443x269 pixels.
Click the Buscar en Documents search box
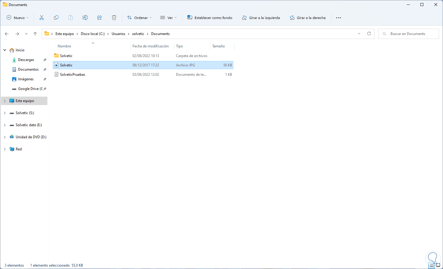pos(408,34)
